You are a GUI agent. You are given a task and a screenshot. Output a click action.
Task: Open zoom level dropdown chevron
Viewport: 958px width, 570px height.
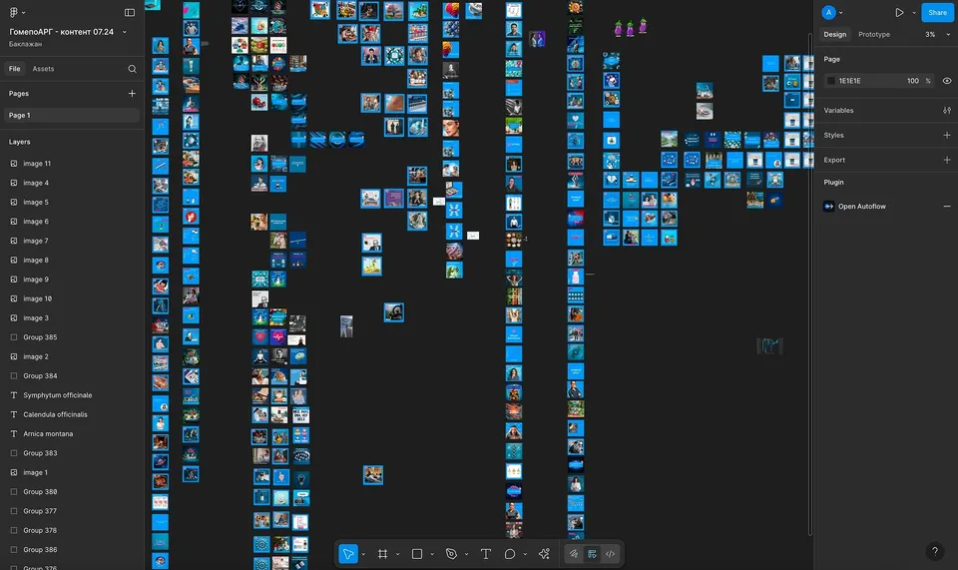(948, 35)
